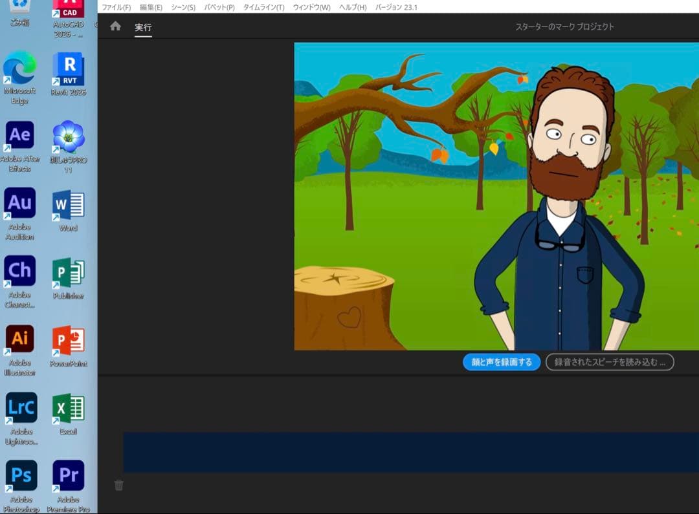The image size is (699, 514).
Task: Open the Lightroom Classic desktop icon
Action: pyautogui.click(x=21, y=407)
